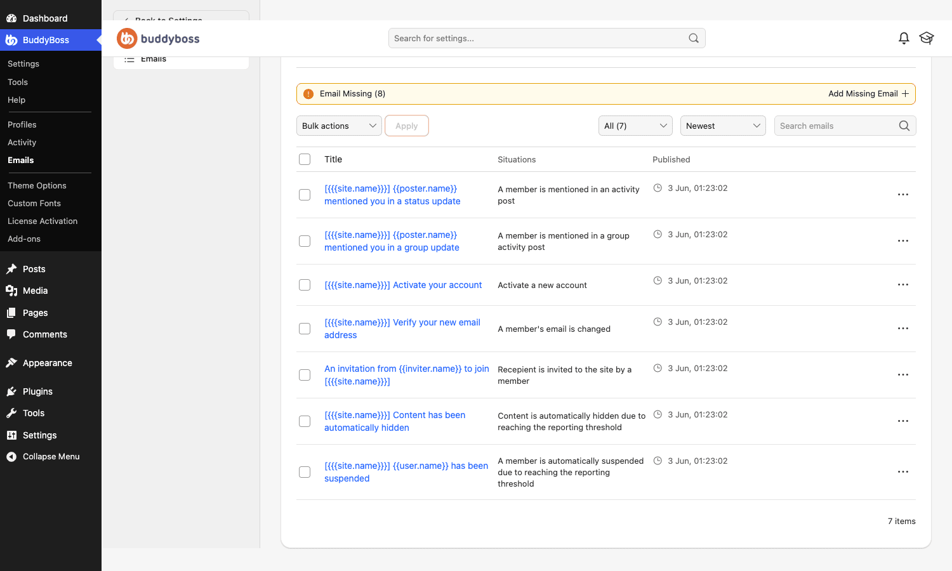Open actions menu for automatically hidden row
Viewport: 952px width, 571px height.
tap(903, 421)
